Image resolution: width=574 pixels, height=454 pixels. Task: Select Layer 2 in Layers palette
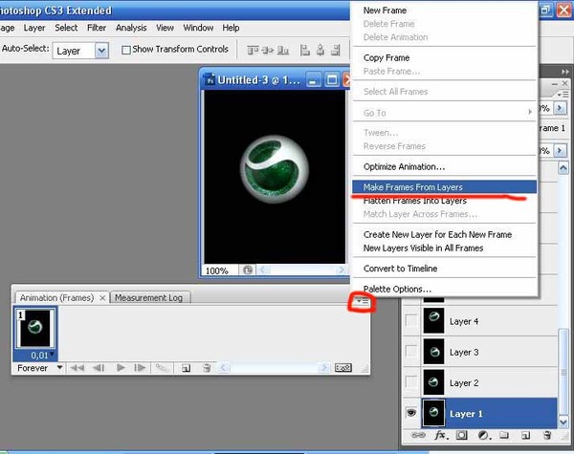(x=489, y=382)
